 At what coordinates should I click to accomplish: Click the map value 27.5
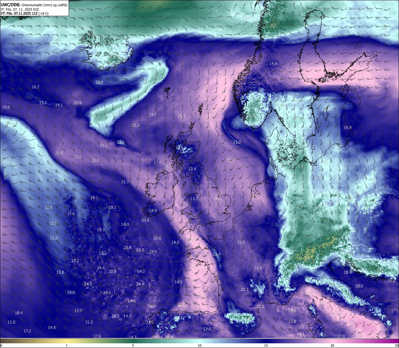tap(149, 322)
